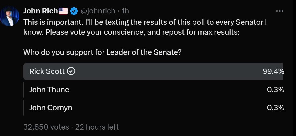Open the John Rich display name link

[x=41, y=11]
